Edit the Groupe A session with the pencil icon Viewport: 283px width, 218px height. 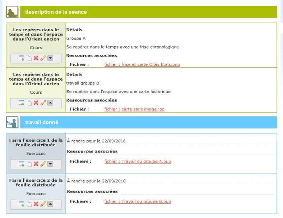click(x=43, y=58)
